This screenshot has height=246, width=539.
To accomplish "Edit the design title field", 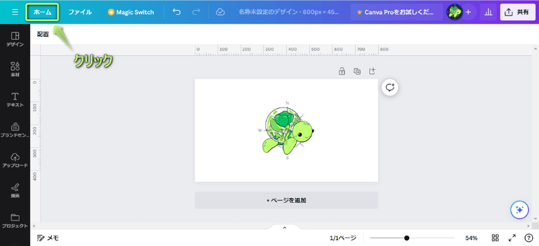I will 289,12.
